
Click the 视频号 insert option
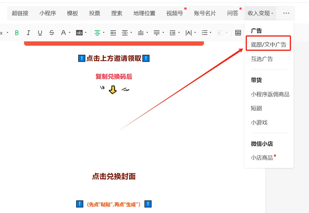pos(175,13)
